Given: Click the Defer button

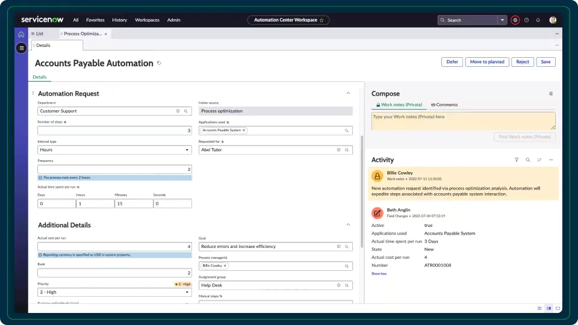Looking at the screenshot, I should tap(452, 62).
